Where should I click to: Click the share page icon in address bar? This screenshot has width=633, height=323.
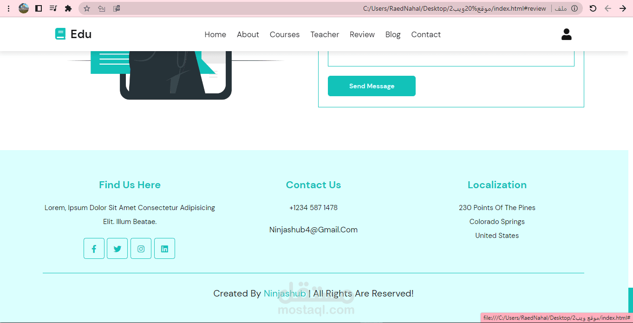click(102, 8)
